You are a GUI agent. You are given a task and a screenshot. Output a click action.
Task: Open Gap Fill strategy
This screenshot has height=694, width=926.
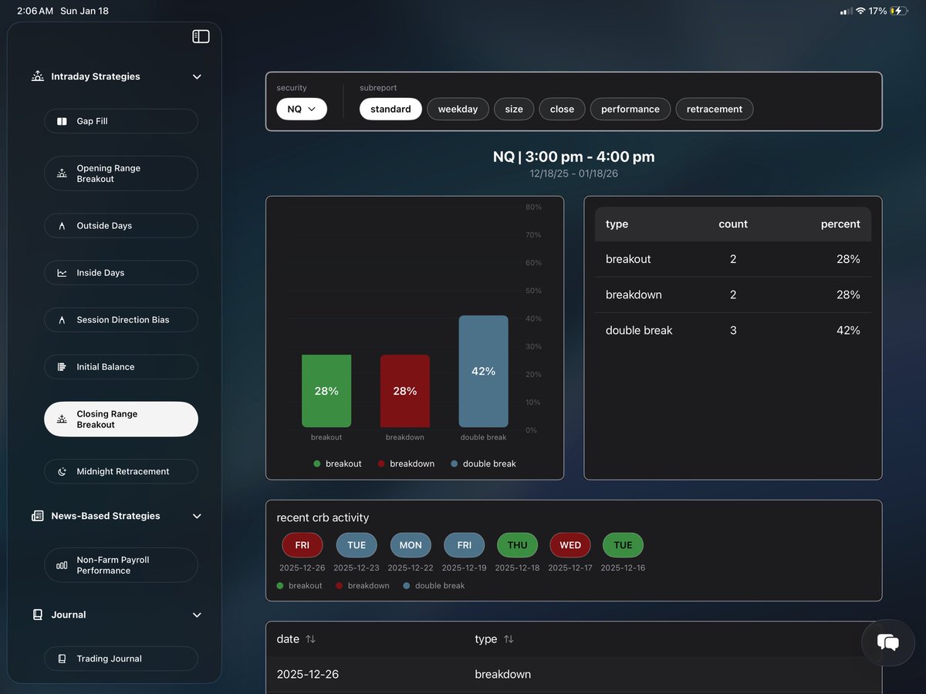coord(121,121)
